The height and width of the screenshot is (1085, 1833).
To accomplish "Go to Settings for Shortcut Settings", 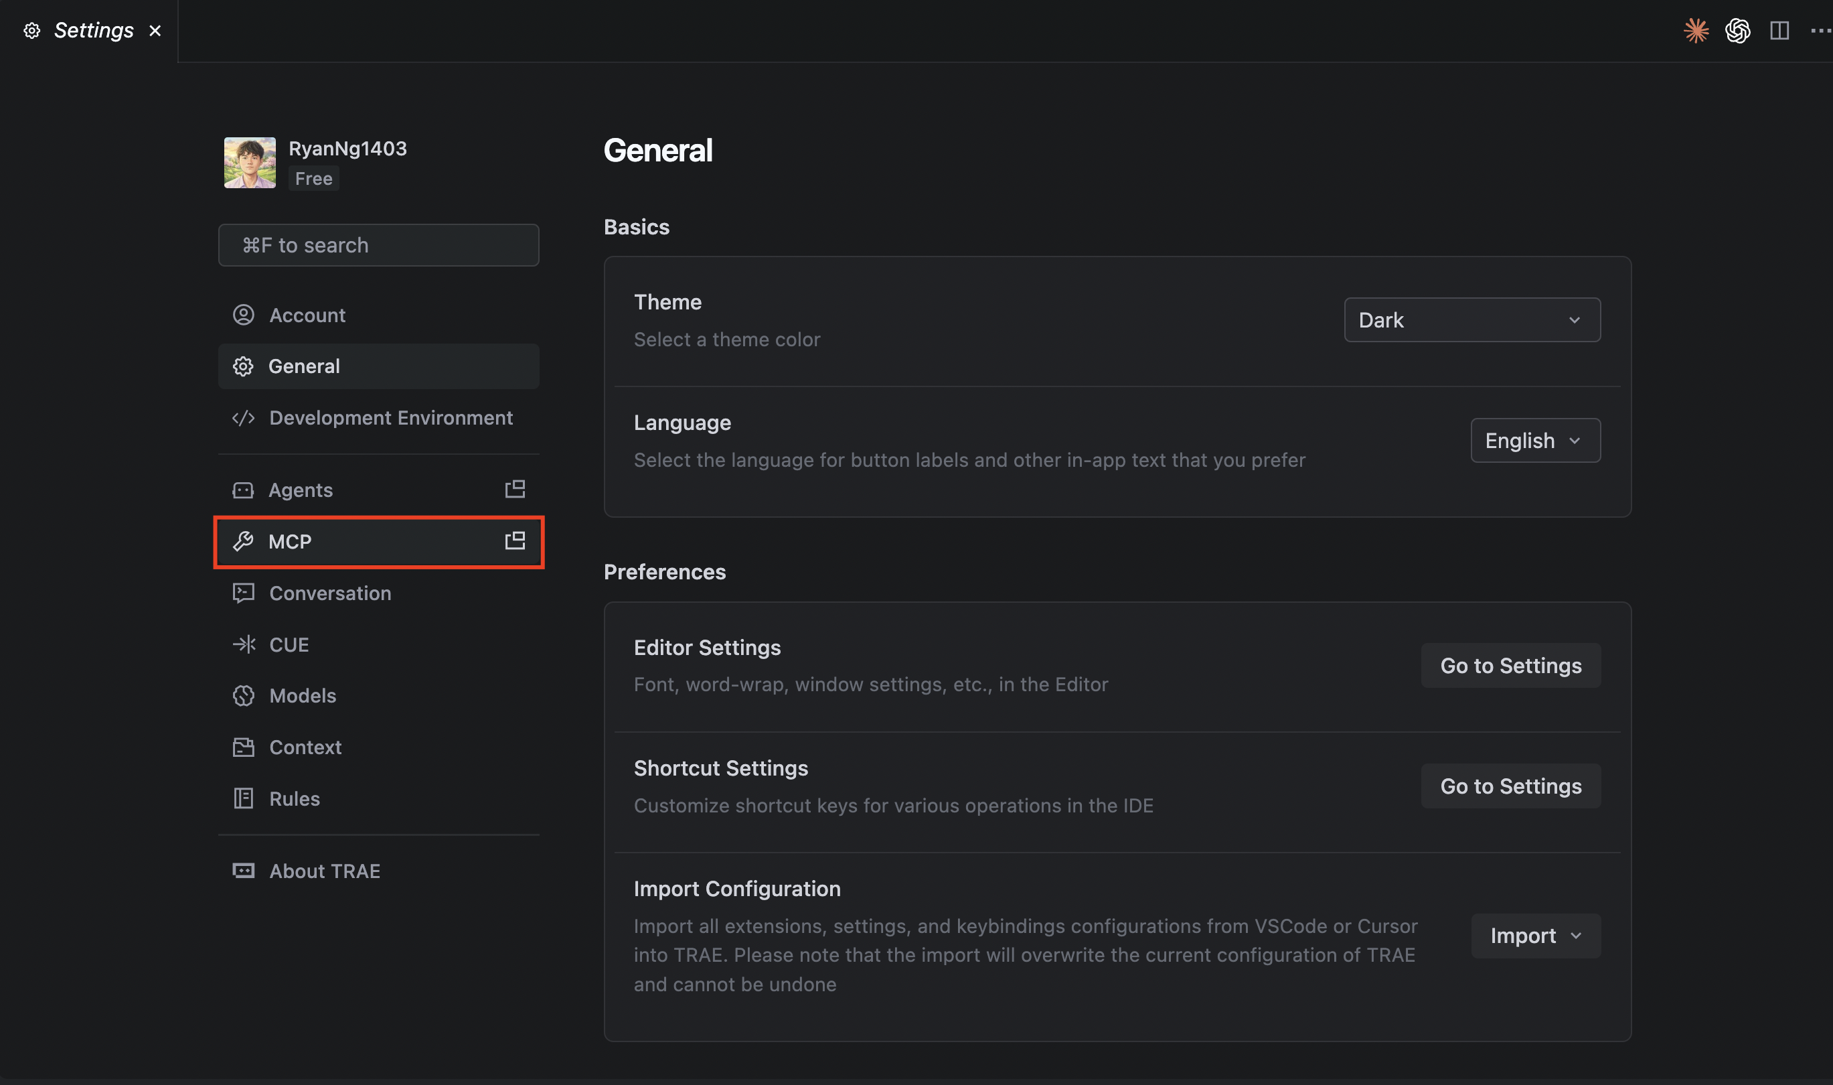I will 1510,786.
